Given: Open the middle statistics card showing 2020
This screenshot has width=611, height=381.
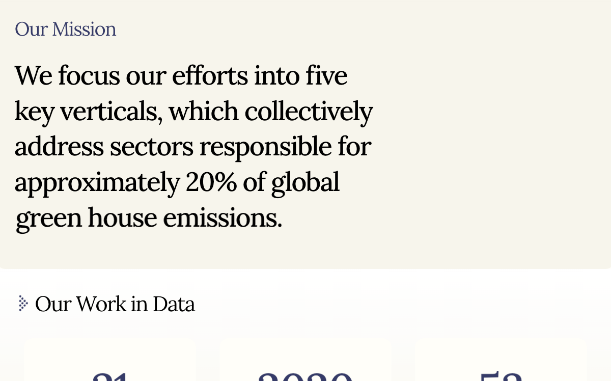Looking at the screenshot, I should (305, 359).
